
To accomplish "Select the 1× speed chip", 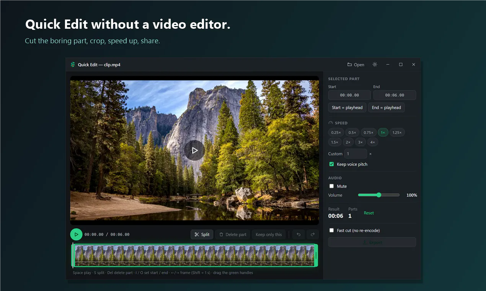I will 383,132.
